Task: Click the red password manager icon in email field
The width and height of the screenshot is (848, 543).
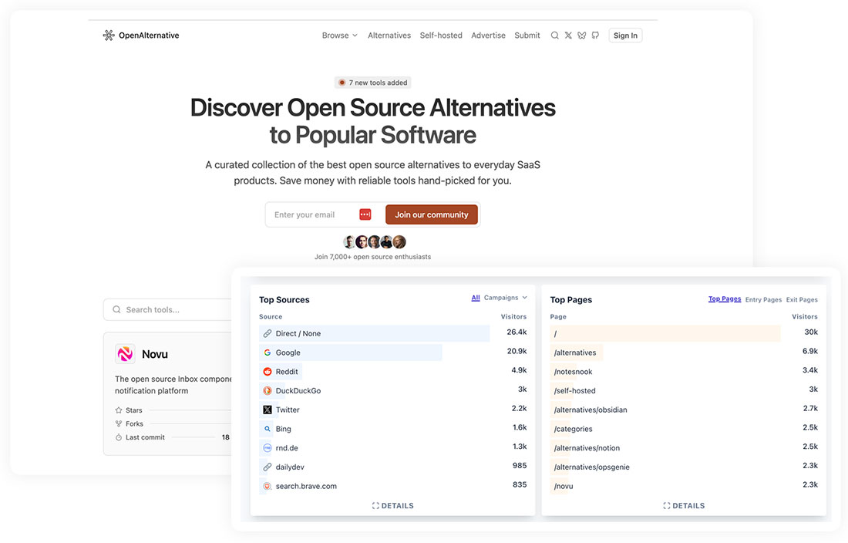Action: point(365,214)
